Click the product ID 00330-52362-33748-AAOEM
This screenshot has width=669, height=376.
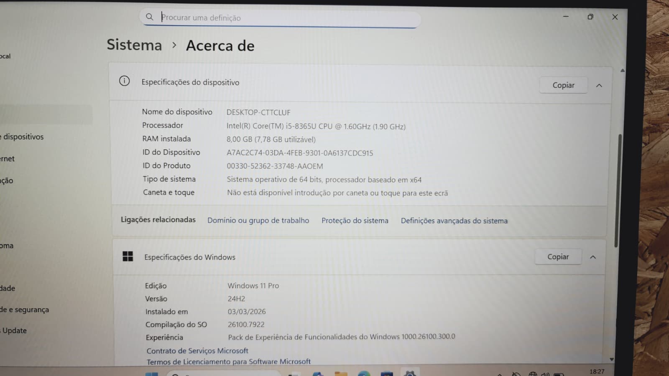click(x=275, y=166)
